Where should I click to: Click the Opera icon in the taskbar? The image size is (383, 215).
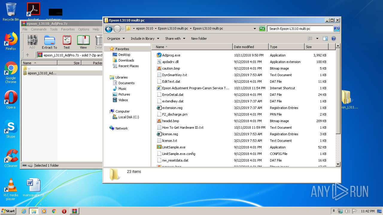[x=64, y=211]
